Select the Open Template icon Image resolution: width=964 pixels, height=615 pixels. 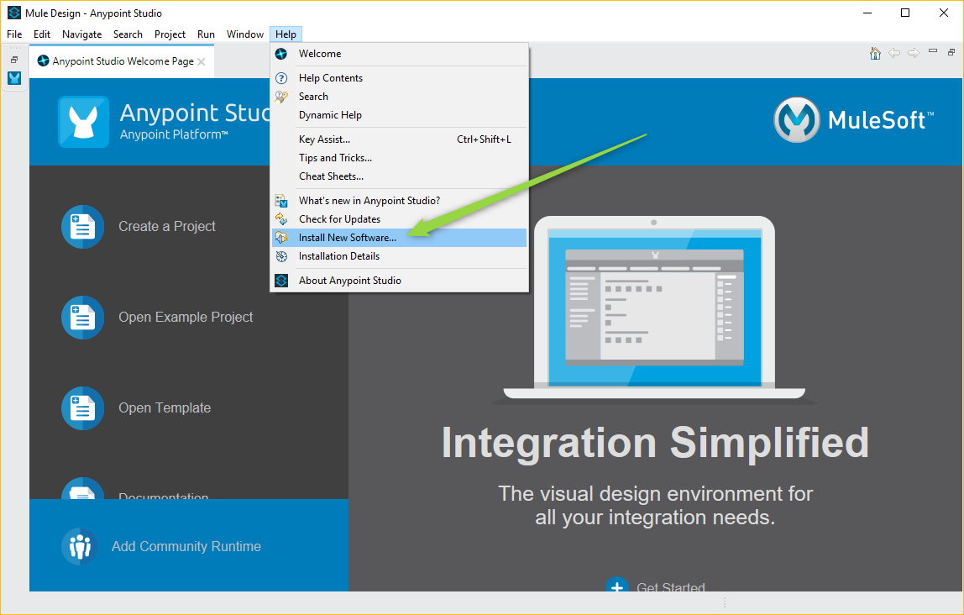click(x=82, y=408)
